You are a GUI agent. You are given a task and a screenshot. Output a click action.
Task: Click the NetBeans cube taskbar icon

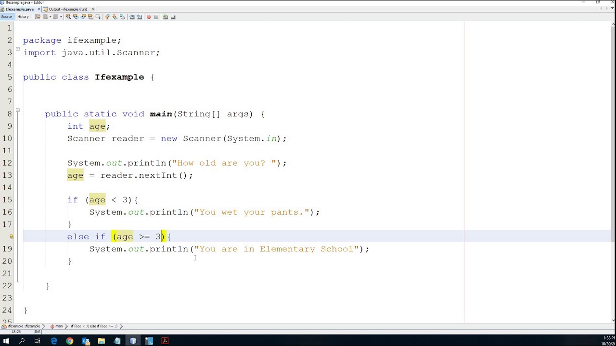click(x=133, y=341)
